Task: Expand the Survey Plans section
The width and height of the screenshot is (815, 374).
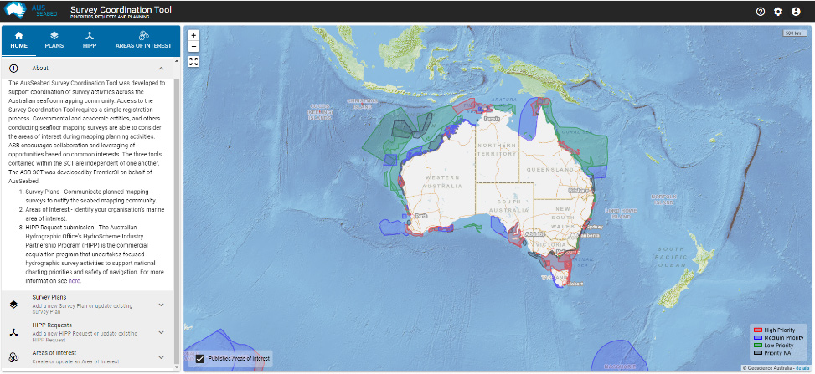Action: (161, 304)
